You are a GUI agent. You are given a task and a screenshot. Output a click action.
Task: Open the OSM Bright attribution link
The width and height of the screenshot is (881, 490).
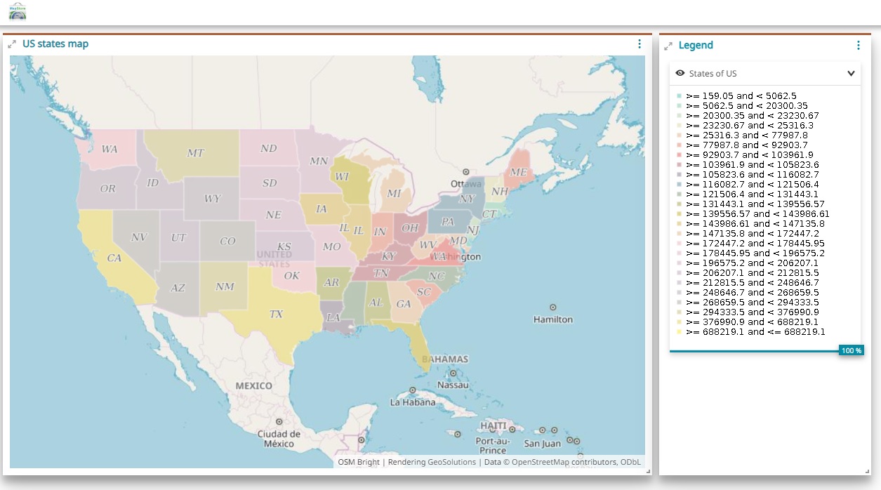[x=359, y=462]
